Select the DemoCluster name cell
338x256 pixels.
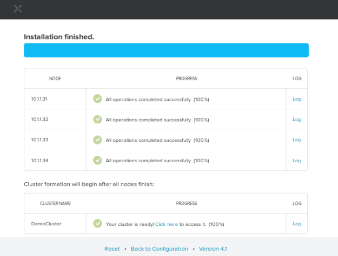[47, 224]
